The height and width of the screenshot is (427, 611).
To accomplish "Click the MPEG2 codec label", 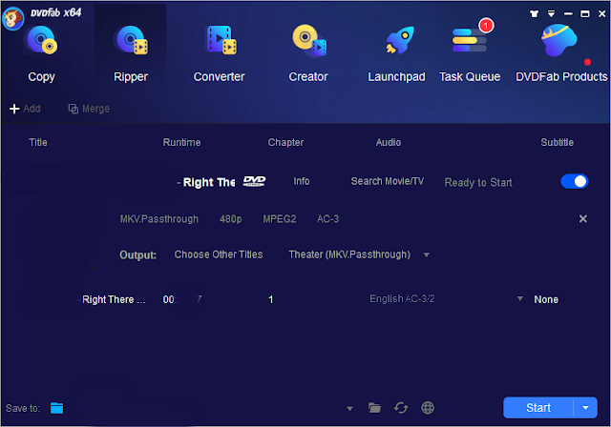I will tap(280, 219).
